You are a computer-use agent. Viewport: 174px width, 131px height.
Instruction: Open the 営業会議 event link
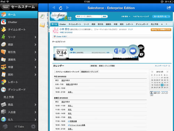coord(73,121)
